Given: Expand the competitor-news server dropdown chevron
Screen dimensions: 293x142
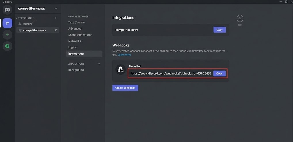Looking at the screenshot, I should 56,9.
